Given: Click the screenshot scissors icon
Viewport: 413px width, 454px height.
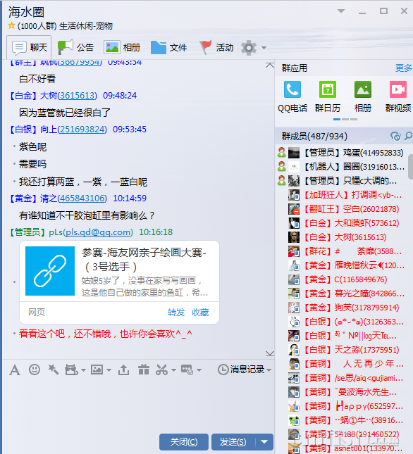Looking at the screenshot, I should (x=161, y=370).
